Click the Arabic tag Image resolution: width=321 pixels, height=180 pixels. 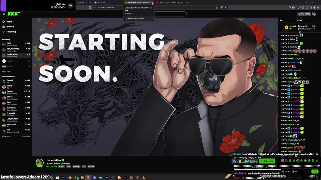pyautogui.click(x=61, y=166)
